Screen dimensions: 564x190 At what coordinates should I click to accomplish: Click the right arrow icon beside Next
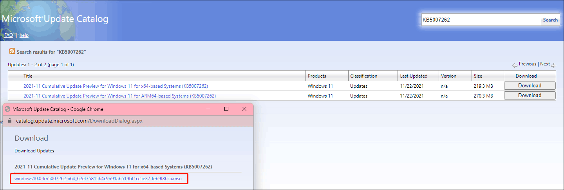(x=553, y=65)
